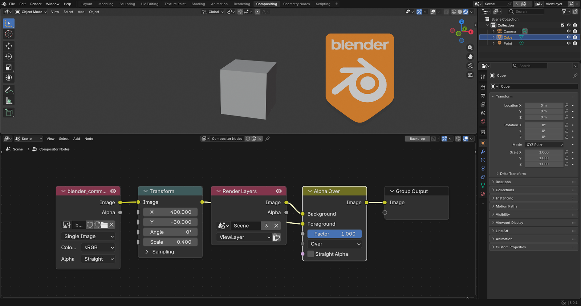The height and width of the screenshot is (306, 581).
Task: Select the Add Cube tool
Action: coord(9,113)
